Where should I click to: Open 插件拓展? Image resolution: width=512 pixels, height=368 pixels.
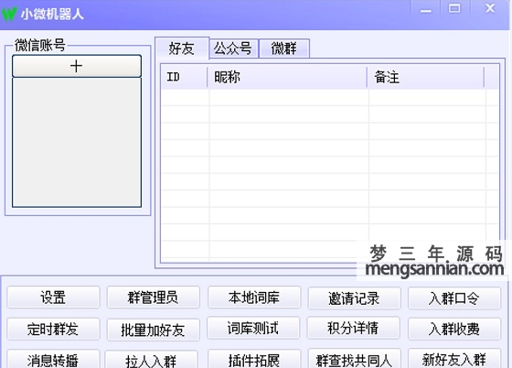click(254, 359)
